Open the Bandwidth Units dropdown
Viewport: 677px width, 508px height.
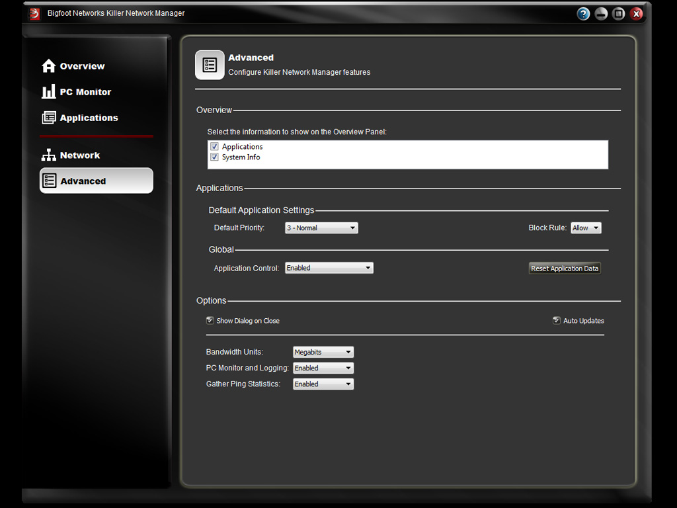coord(323,352)
